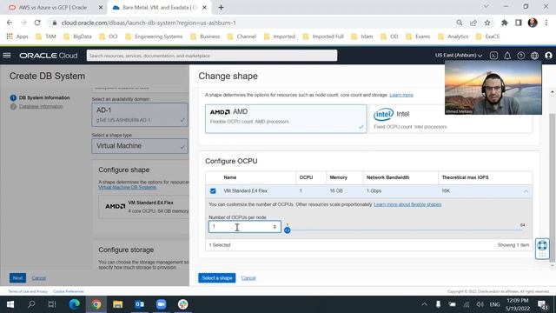Open the Oracle Cloud profile avatar menu

548,56
